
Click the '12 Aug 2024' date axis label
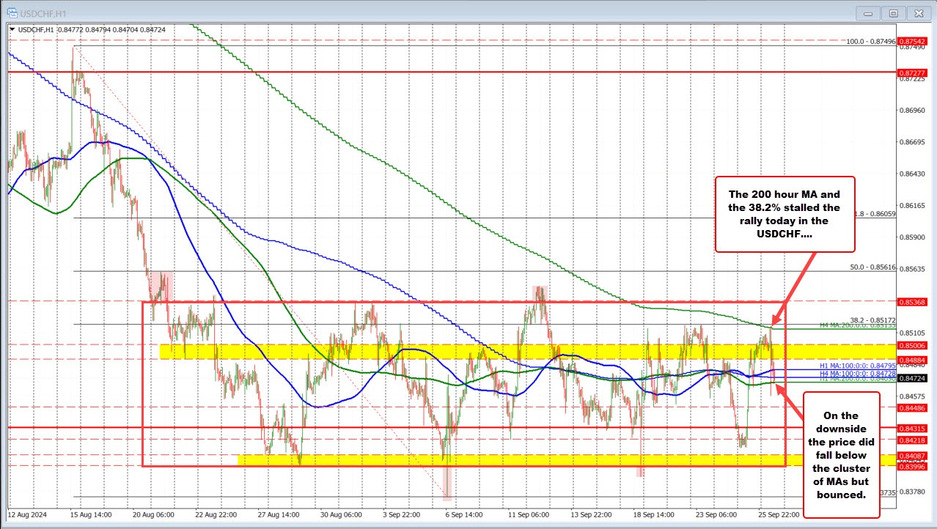pyautogui.click(x=27, y=515)
